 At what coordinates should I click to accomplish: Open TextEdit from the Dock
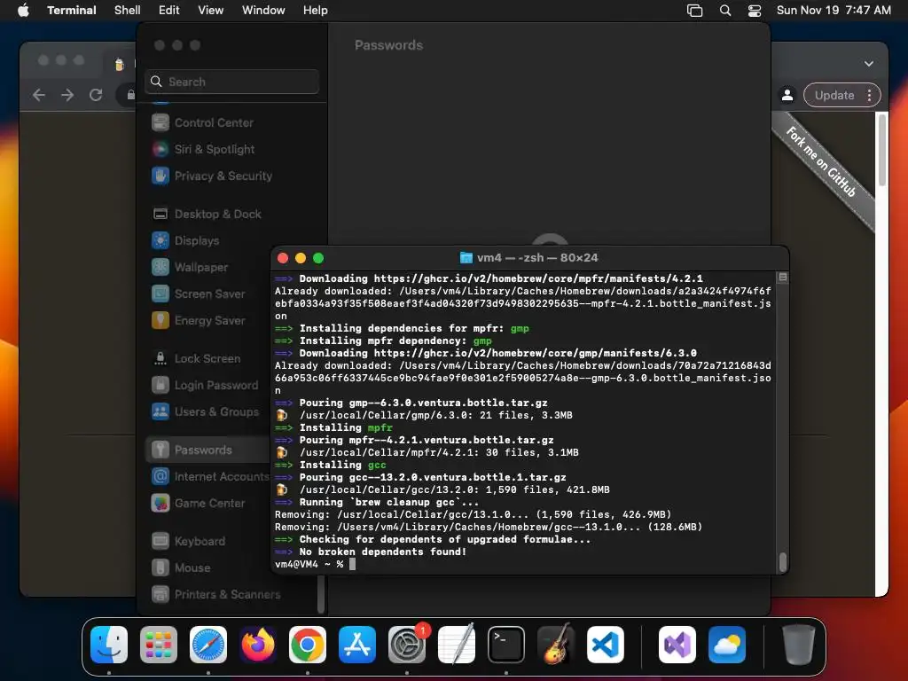(x=457, y=645)
